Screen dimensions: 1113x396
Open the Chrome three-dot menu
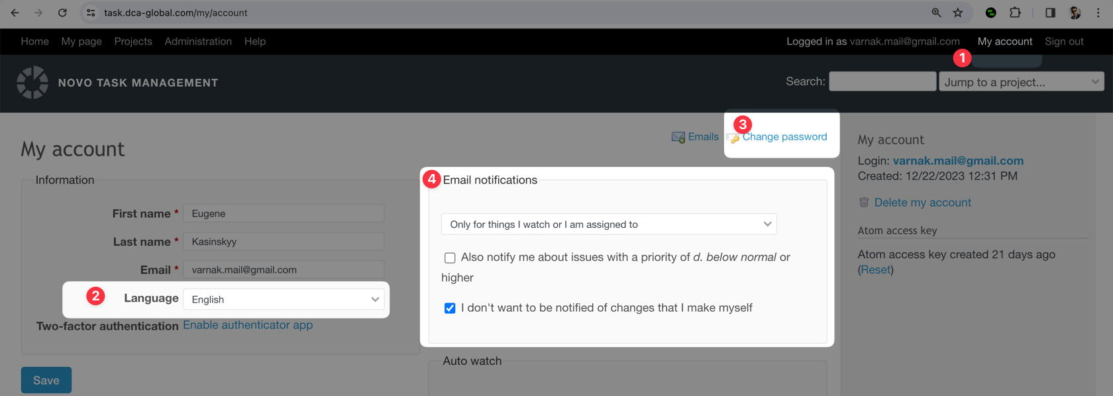[1098, 13]
